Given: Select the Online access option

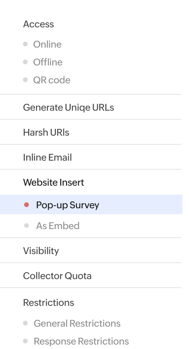Looking at the screenshot, I should tap(47, 44).
